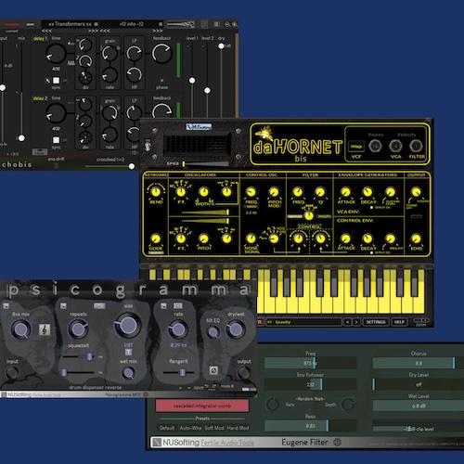Click the delay 1 feedback knob
The height and width of the screenshot is (464, 464).
pyautogui.click(x=161, y=53)
